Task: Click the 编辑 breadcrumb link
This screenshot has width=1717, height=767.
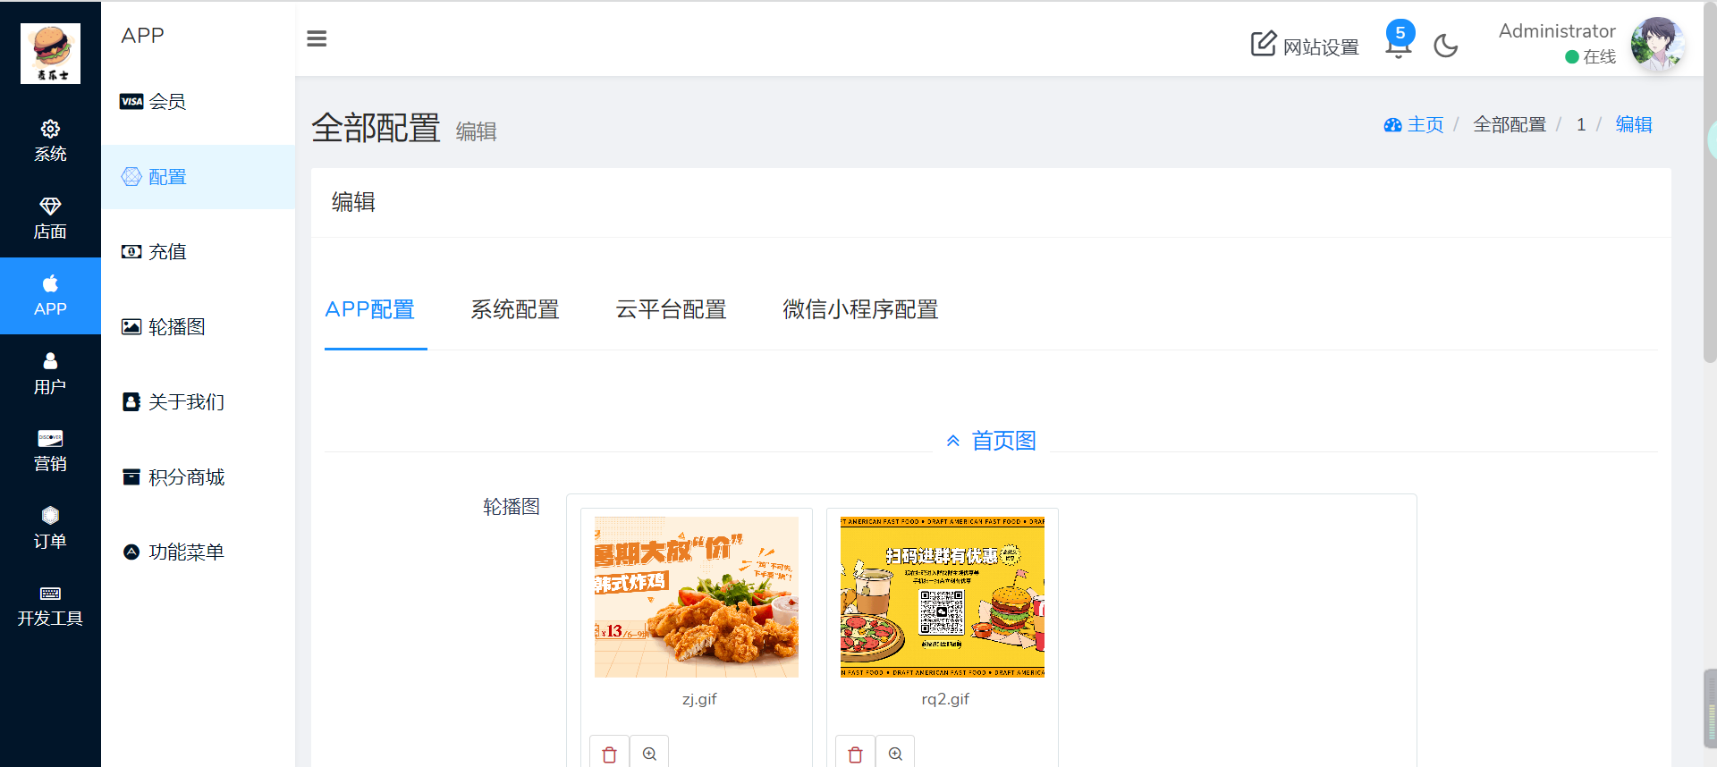Action: point(1634,125)
